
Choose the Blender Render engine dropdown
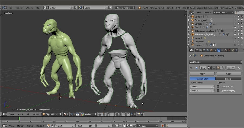point(125,8)
